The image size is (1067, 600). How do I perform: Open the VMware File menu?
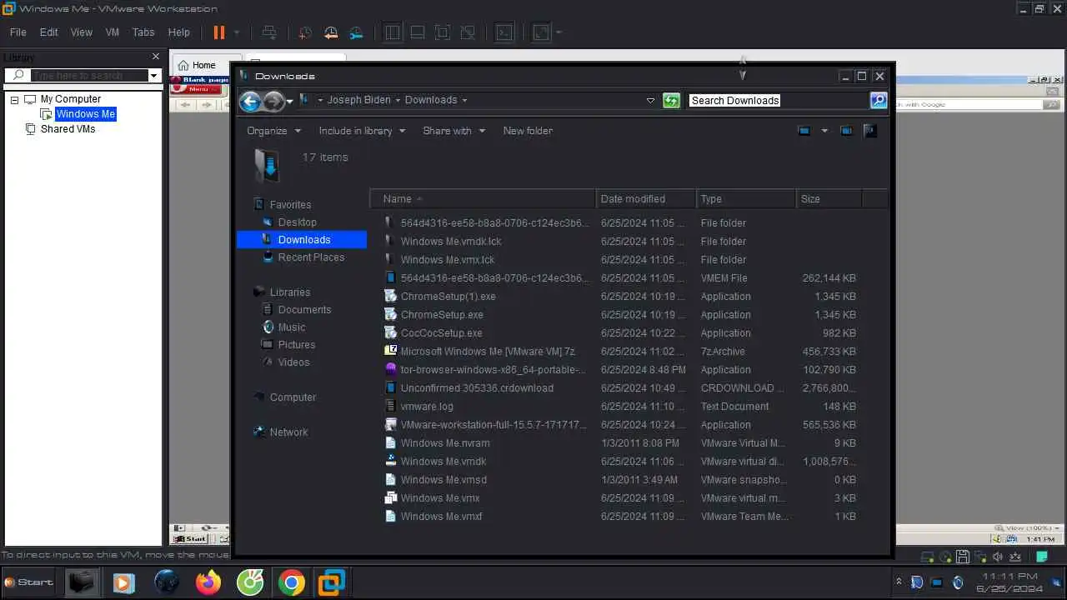(x=18, y=32)
